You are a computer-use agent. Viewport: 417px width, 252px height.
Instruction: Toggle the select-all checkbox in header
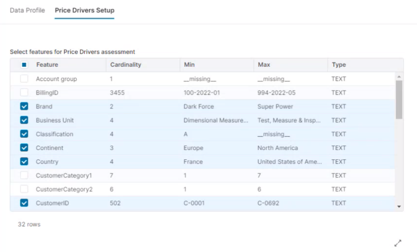(x=24, y=65)
